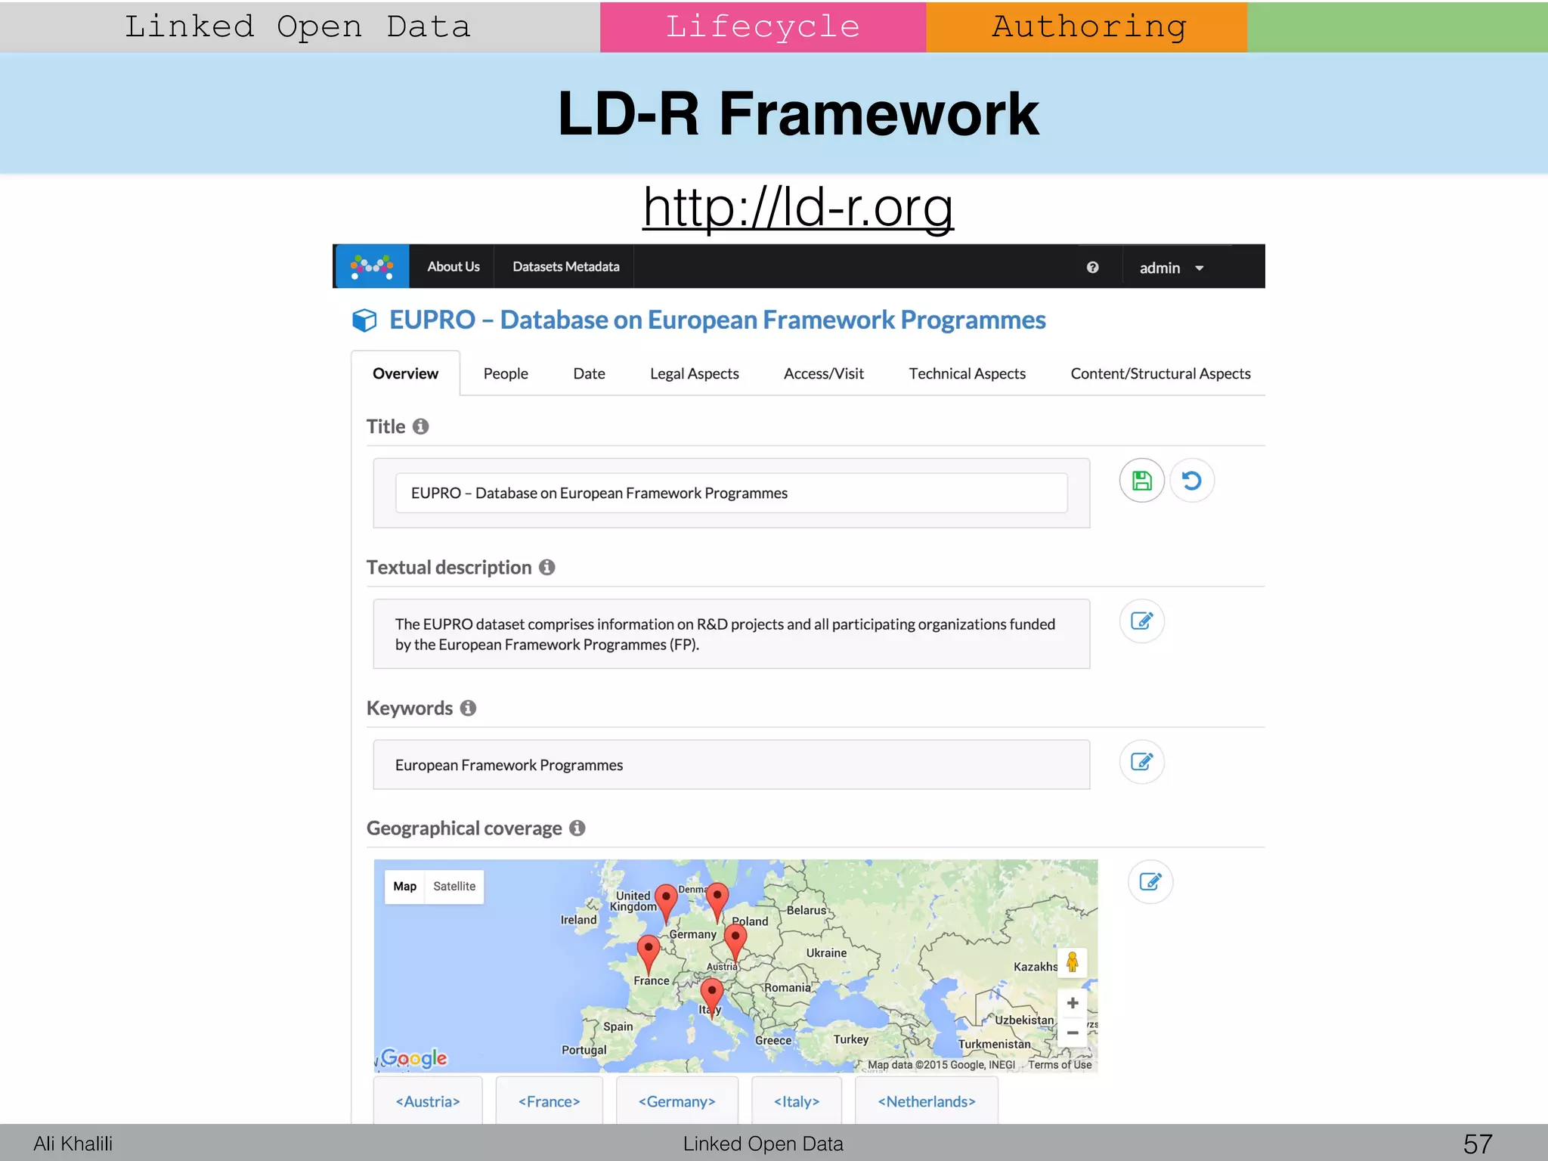Screen dimensions: 1548x1161
Task: Zoom in the map with plus button
Action: click(x=1072, y=1003)
